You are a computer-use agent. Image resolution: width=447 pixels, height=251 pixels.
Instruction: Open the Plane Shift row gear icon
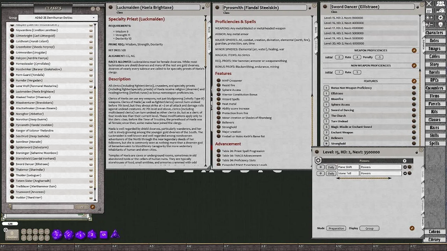click(x=405, y=167)
